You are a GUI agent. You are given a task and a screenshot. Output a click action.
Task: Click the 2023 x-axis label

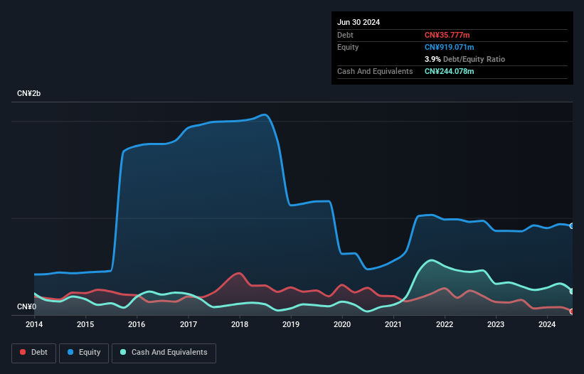496,324
